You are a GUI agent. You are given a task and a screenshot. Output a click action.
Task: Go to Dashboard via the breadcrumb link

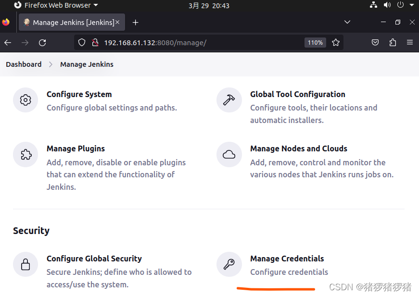23,64
